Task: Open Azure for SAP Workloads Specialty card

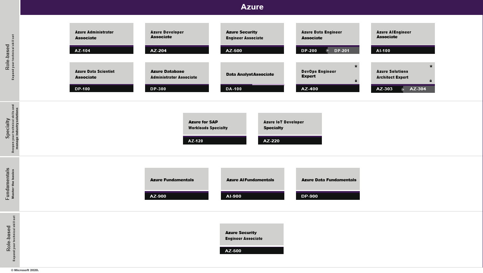Action: click(x=214, y=124)
